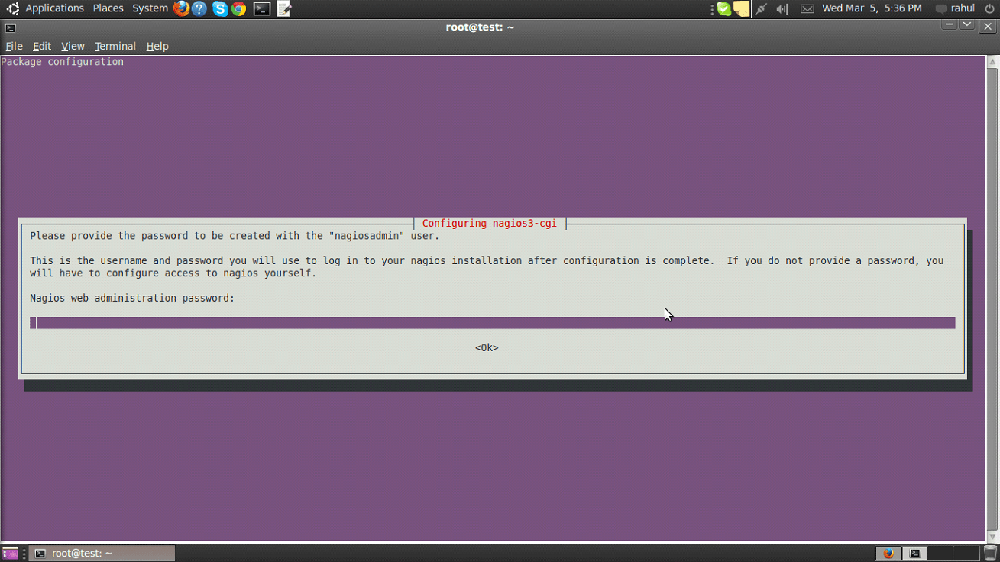The image size is (1000, 562).
Task: Click the terminal window menu icon
Action: pos(10,27)
